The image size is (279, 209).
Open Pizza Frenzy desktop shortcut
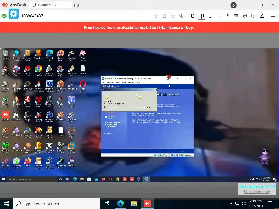click(x=61, y=116)
